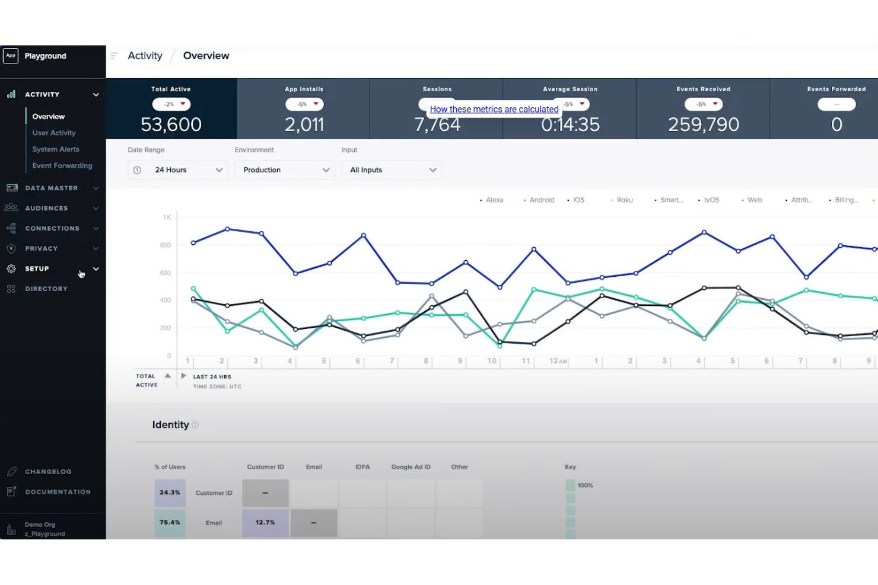Image resolution: width=878 pixels, height=585 pixels.
Task: Open Connections via its node icon
Action: click(x=12, y=228)
